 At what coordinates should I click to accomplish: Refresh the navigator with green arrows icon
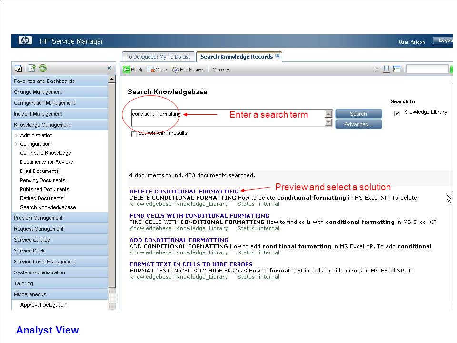[x=43, y=68]
